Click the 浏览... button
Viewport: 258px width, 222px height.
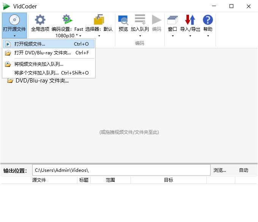(220, 170)
